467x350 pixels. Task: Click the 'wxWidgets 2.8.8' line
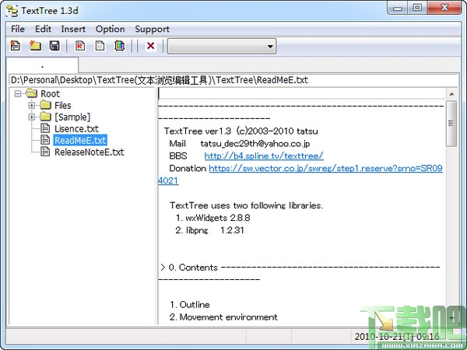tap(213, 218)
